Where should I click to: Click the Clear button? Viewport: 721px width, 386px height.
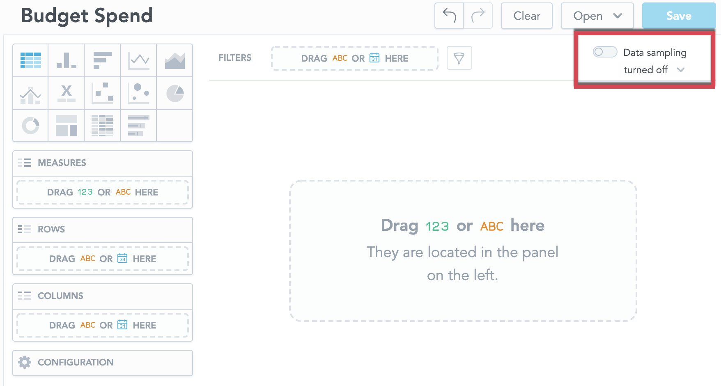coord(527,16)
